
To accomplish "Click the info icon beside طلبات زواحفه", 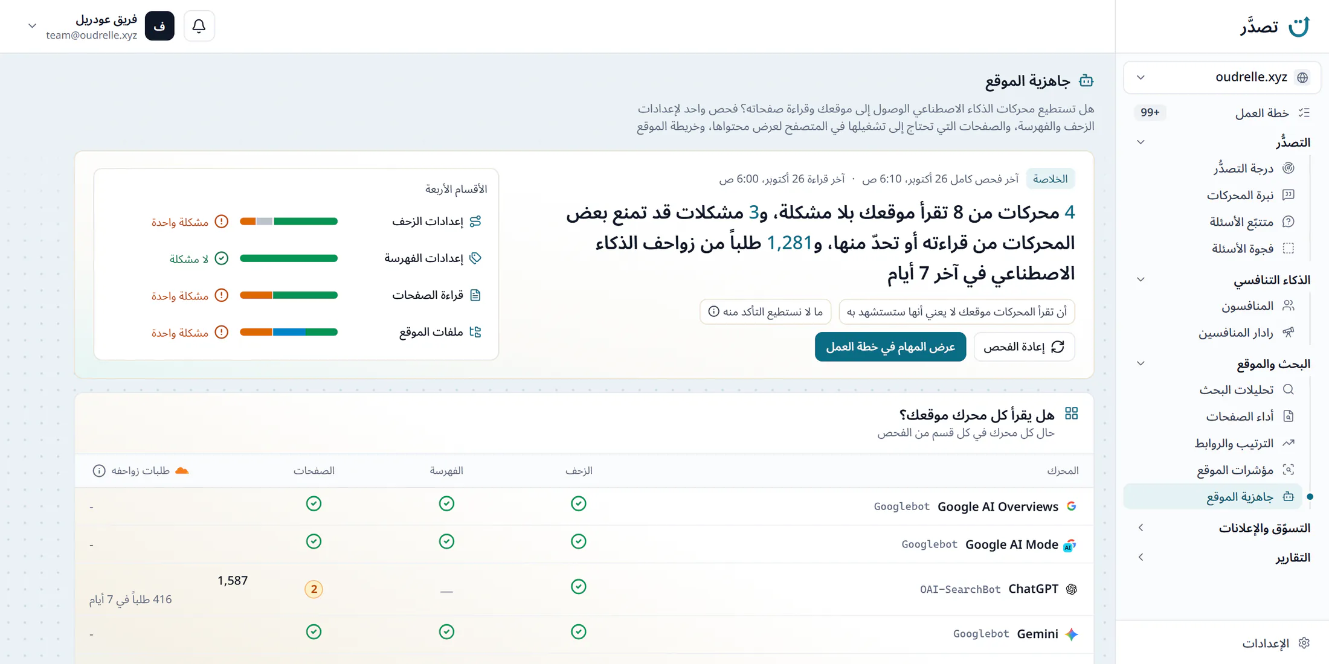I will pyautogui.click(x=99, y=471).
